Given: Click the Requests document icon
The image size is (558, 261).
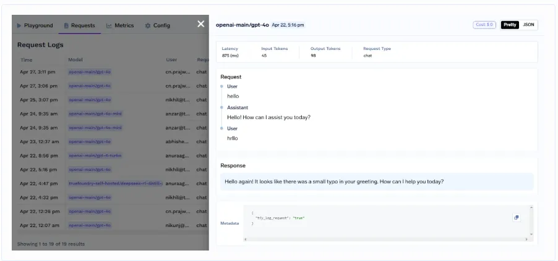Looking at the screenshot, I should click(x=66, y=25).
